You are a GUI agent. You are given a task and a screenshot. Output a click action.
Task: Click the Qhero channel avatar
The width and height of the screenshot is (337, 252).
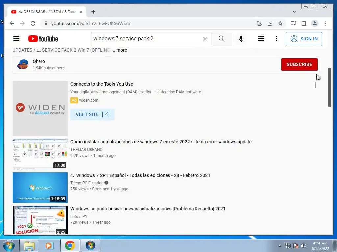click(23, 64)
